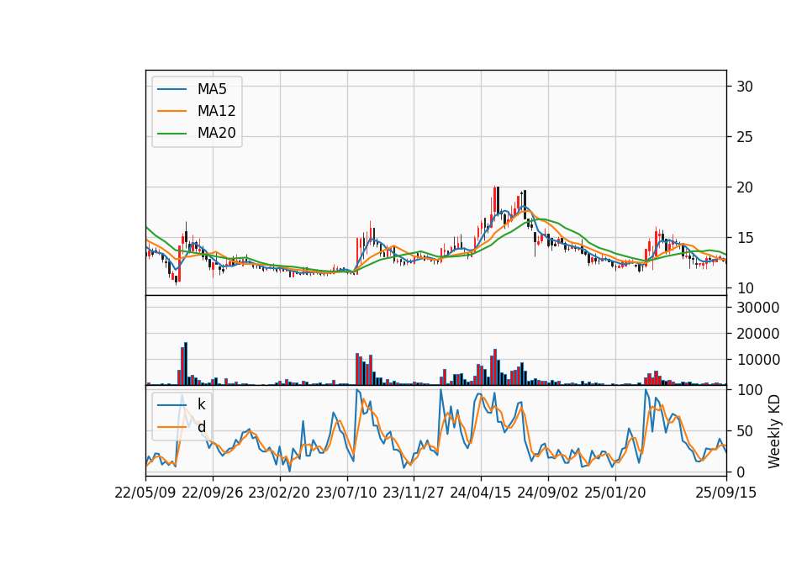This screenshot has height=580, width=807.
Task: Click the 23/02/20 date tick label
Action: [x=279, y=493]
